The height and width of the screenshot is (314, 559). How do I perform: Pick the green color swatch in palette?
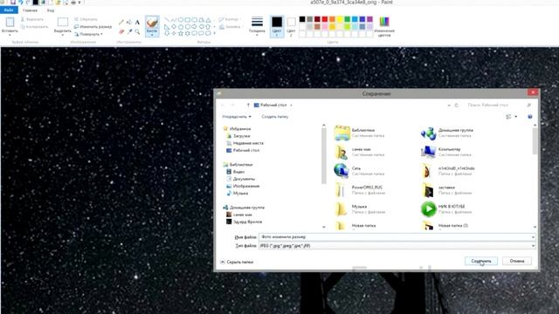coord(347,19)
